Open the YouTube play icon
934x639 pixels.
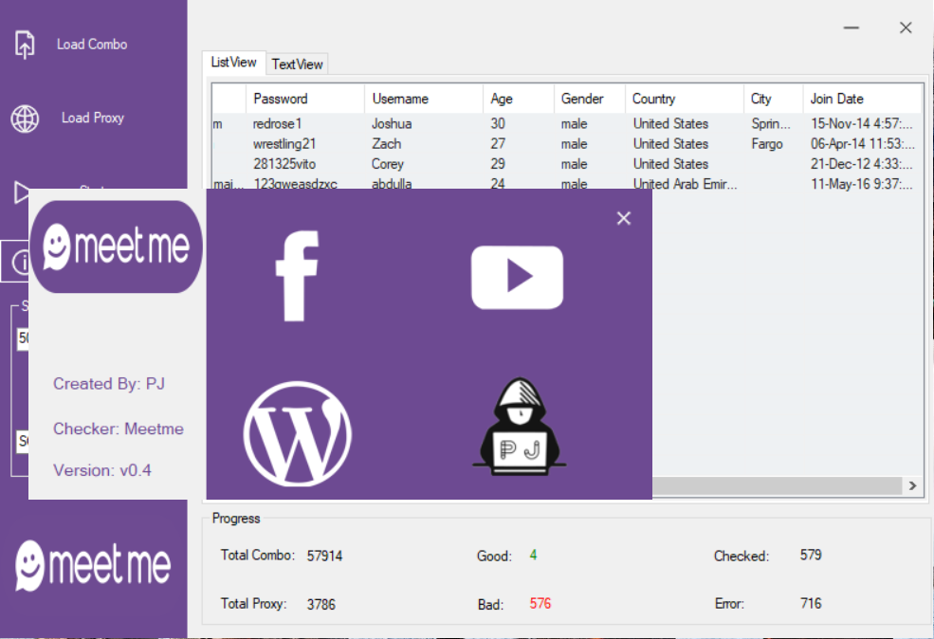click(517, 278)
